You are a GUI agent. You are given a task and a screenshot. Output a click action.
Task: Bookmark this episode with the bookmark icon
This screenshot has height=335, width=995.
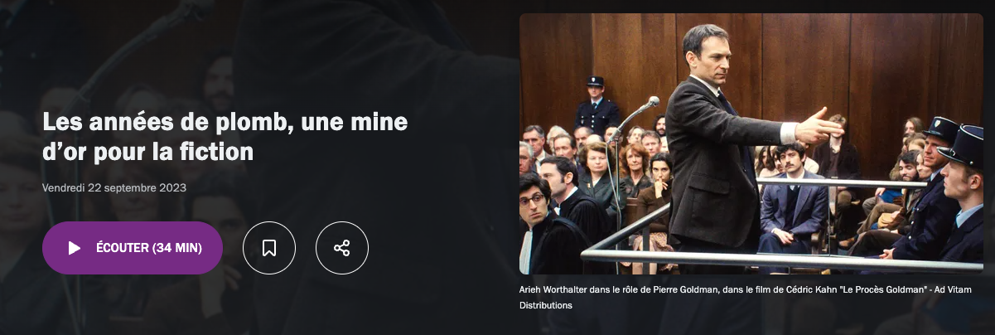[x=269, y=248]
